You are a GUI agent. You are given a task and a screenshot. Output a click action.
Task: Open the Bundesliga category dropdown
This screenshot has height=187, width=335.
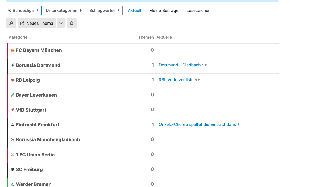click(x=24, y=10)
